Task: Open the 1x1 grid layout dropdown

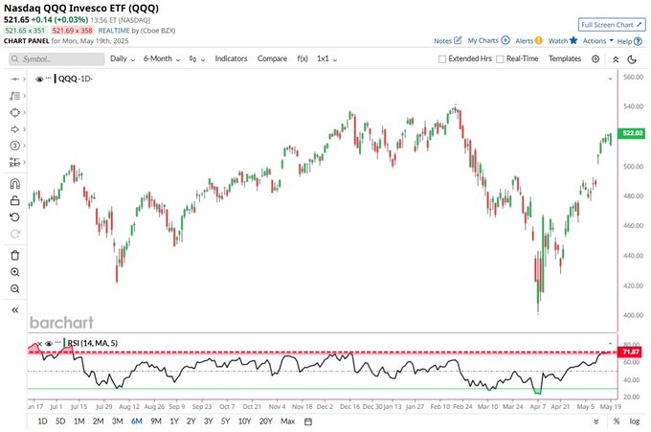Action: pos(326,59)
